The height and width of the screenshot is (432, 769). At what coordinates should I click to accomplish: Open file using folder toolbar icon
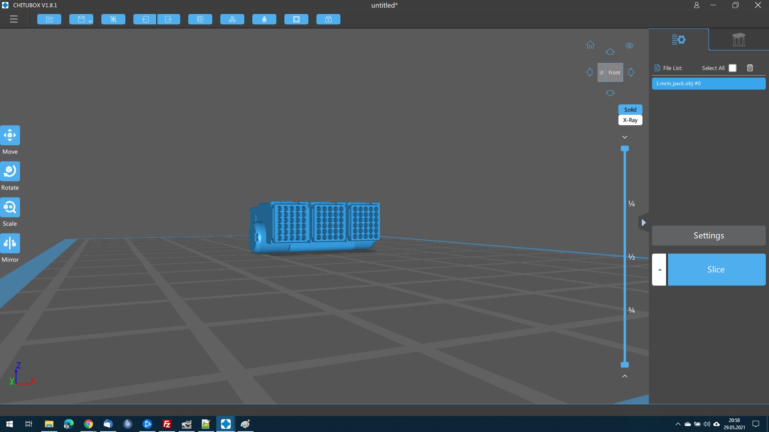49,19
